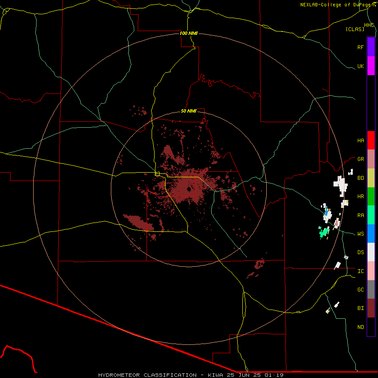378x378 pixels.
Task: Click the biological echo blob southwest of radar
Action: click(x=138, y=222)
